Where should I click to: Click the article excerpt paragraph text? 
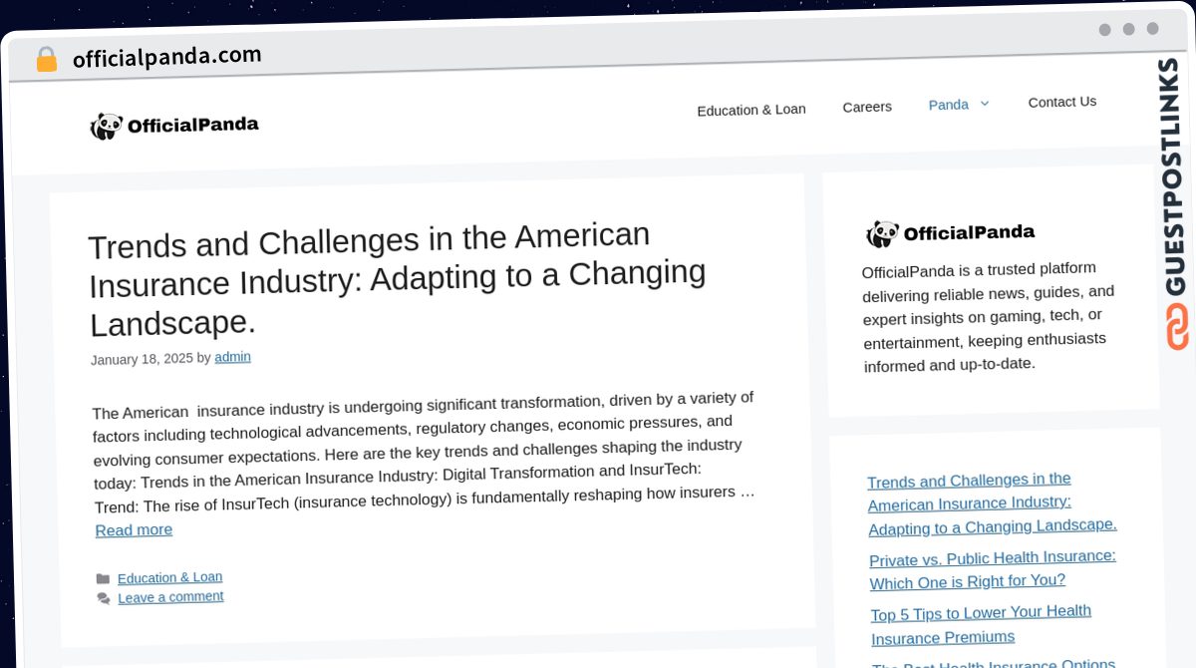(425, 452)
